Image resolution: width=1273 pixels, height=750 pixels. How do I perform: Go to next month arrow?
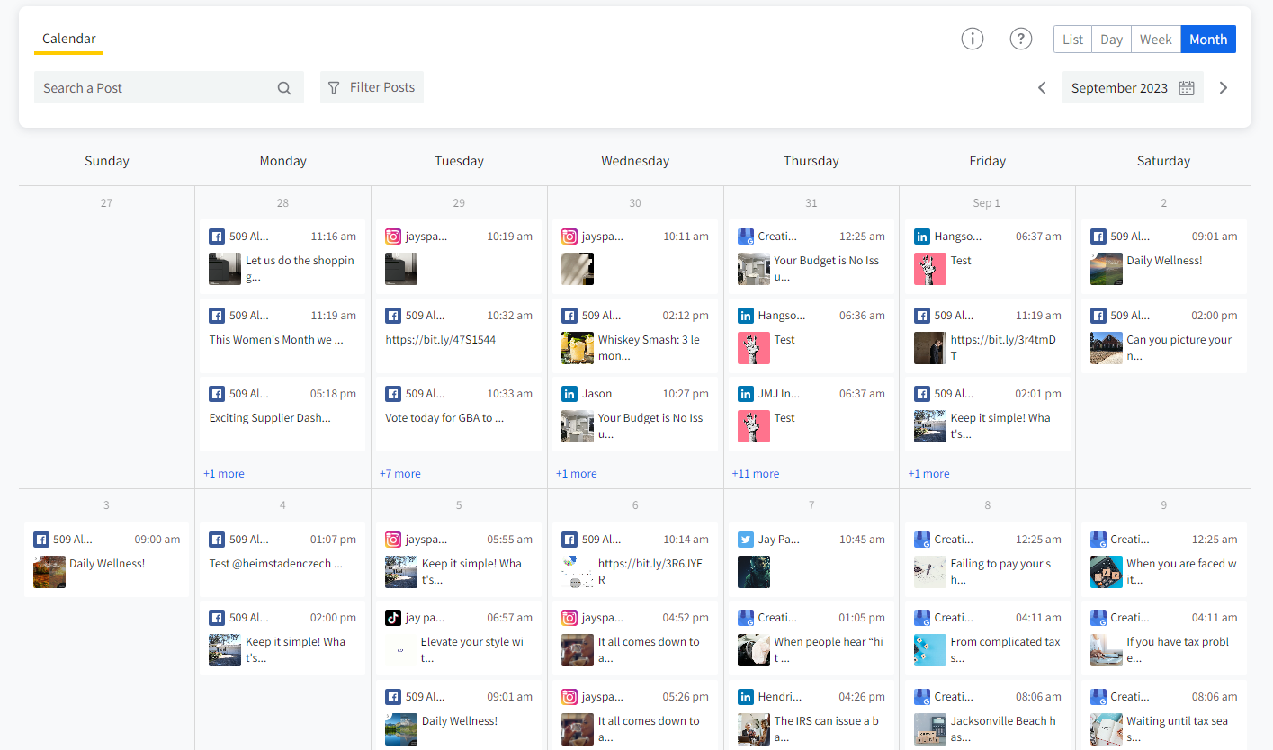coord(1224,88)
